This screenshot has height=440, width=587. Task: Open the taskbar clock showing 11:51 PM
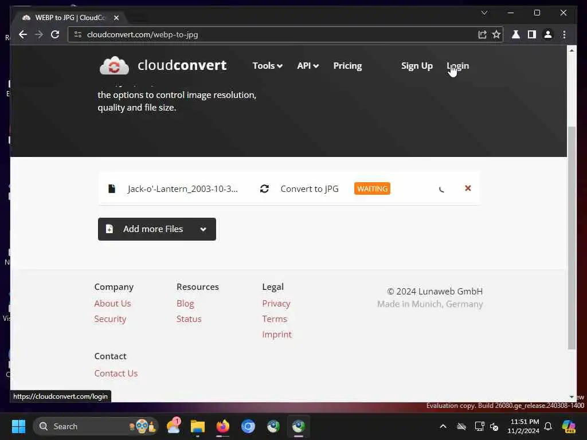point(523,426)
